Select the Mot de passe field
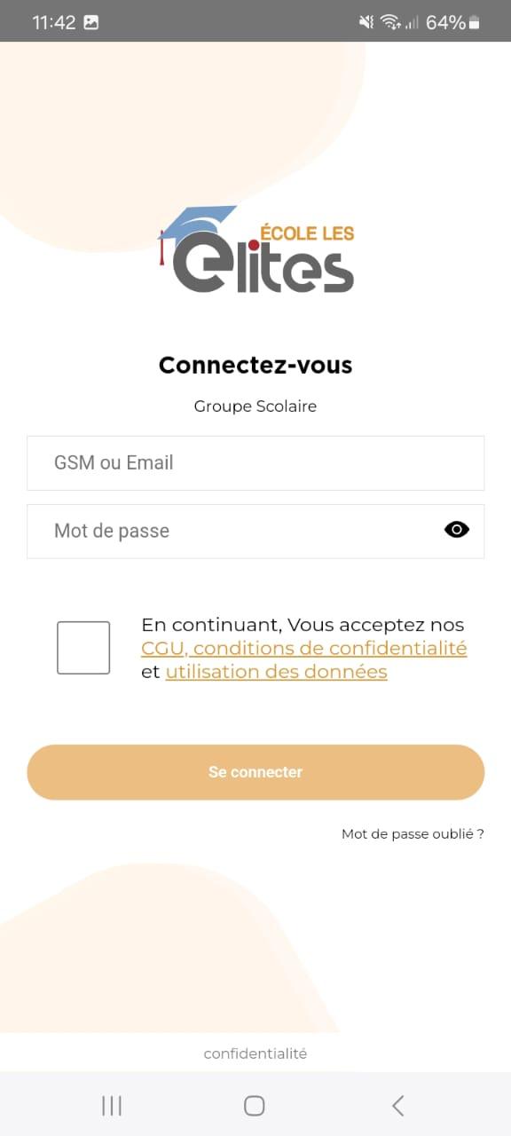The width and height of the screenshot is (511, 1136). click(x=255, y=531)
